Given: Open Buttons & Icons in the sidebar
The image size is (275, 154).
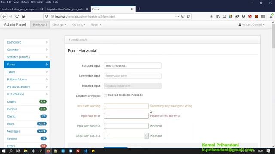Looking at the screenshot, I should (x=27, y=80).
